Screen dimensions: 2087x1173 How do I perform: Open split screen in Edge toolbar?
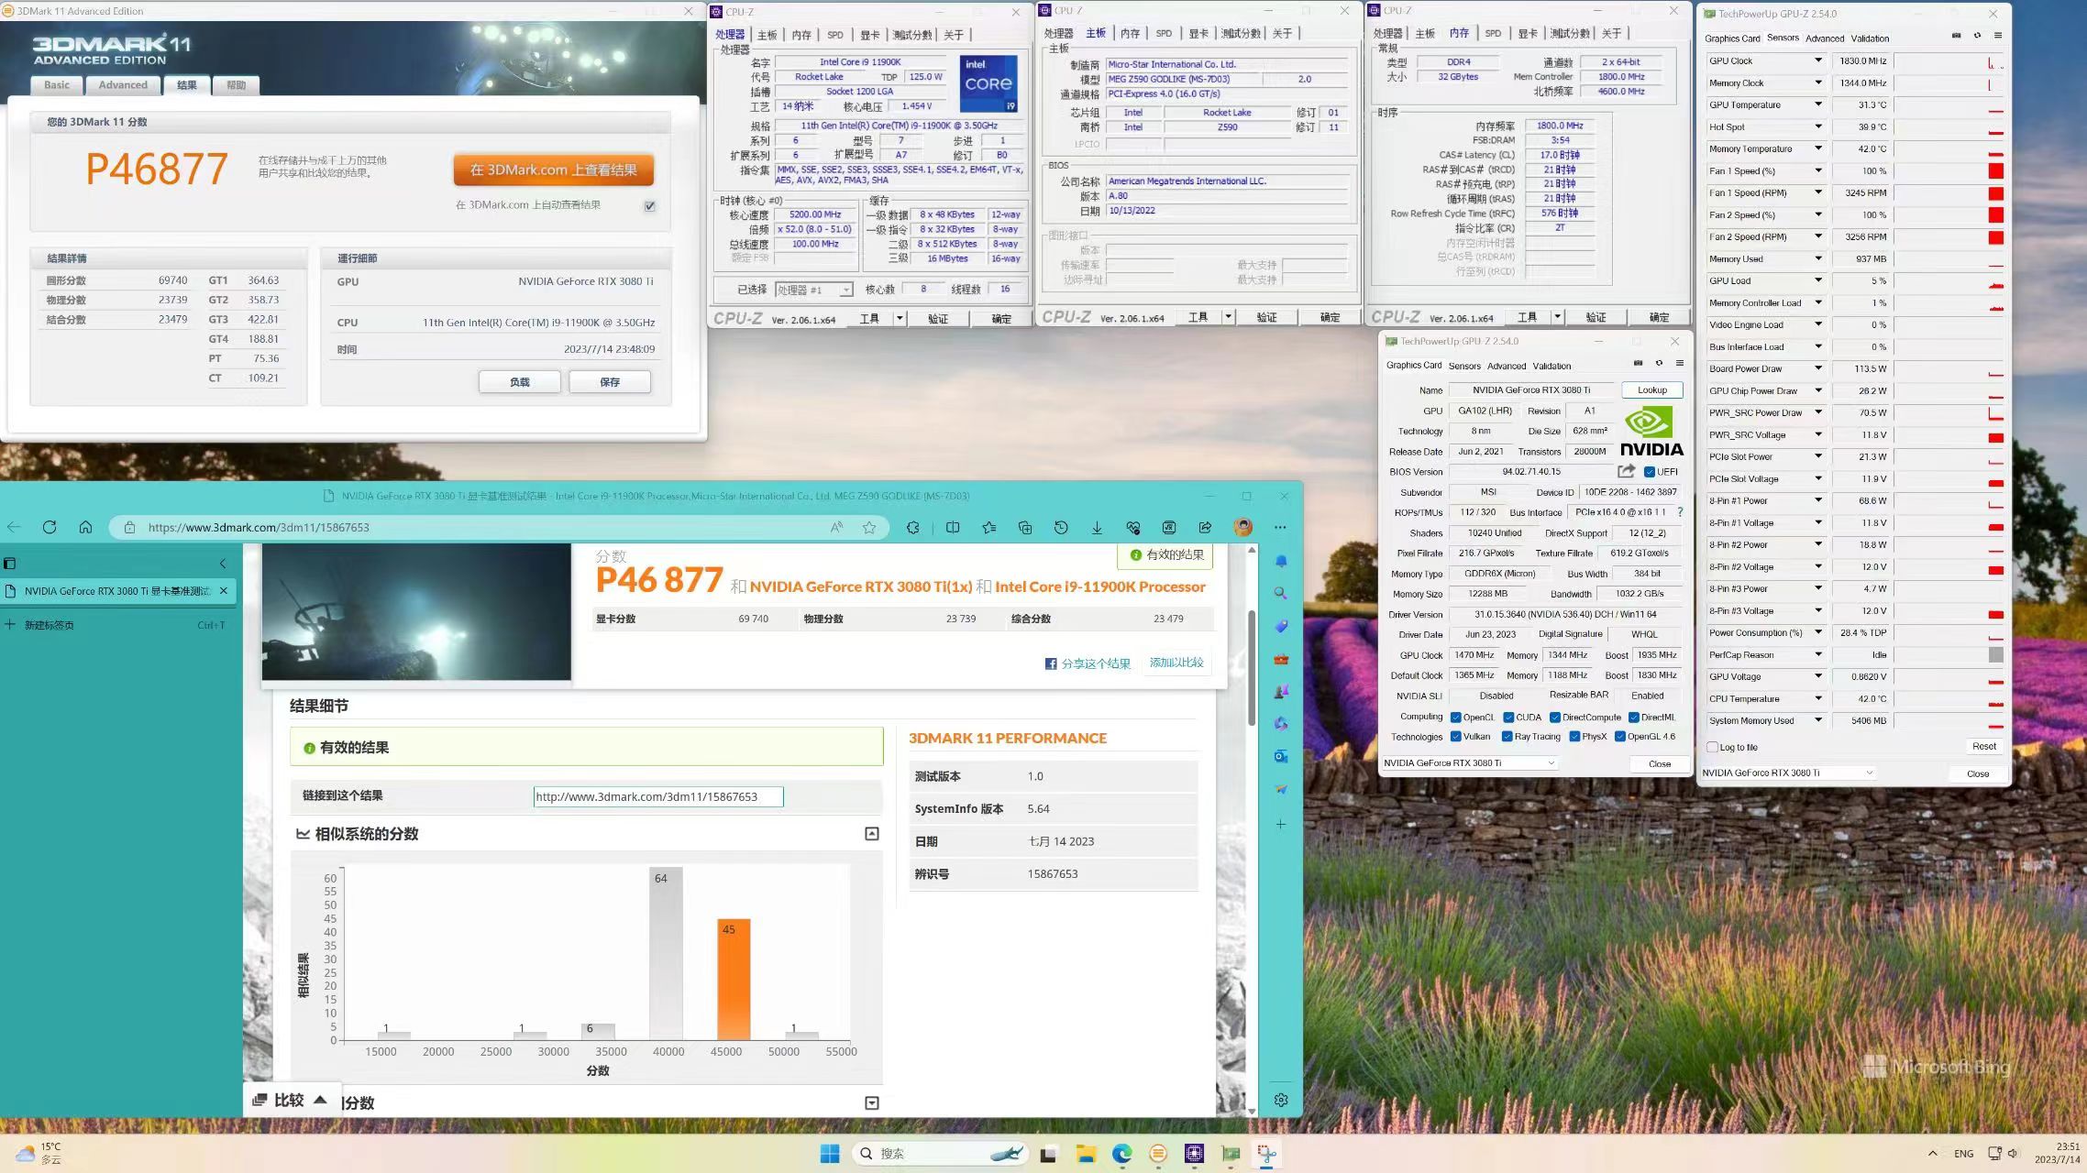[953, 527]
